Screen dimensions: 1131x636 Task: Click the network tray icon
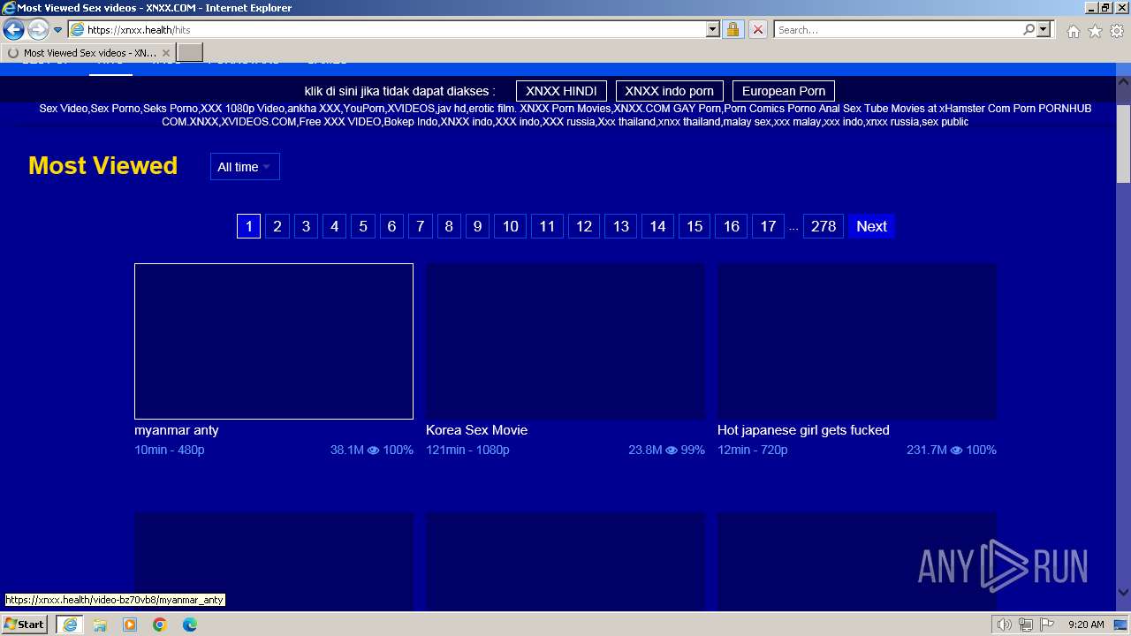[1026, 625]
